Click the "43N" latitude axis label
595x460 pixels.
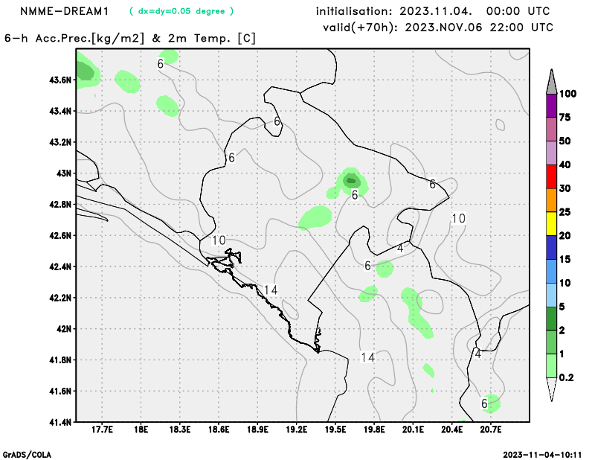[63, 173]
